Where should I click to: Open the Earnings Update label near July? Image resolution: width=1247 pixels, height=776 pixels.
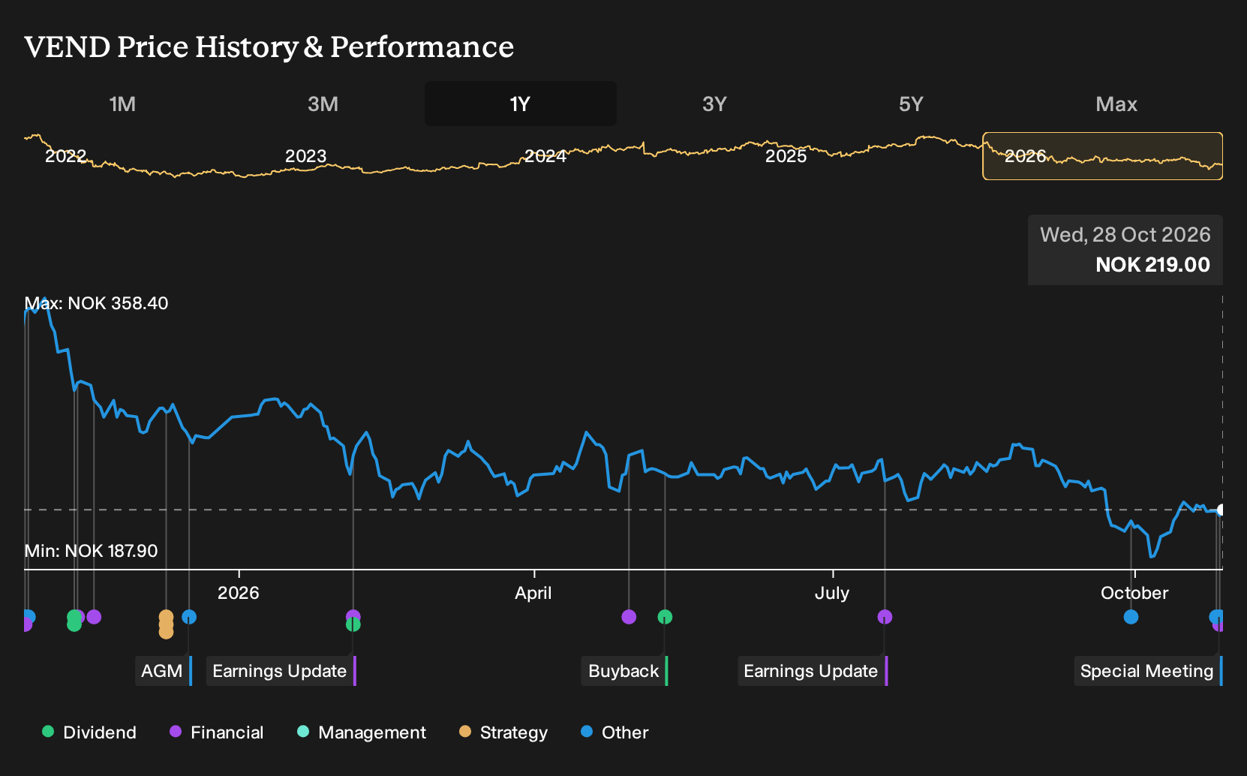click(813, 671)
